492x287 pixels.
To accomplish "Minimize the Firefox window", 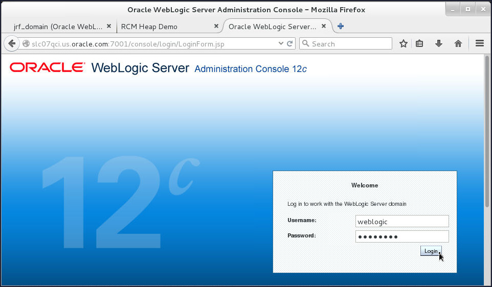I will click(453, 9).
